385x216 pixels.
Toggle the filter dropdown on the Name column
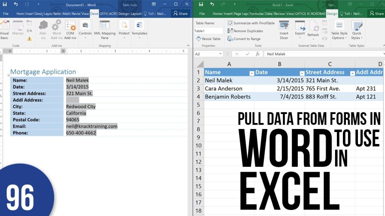coord(252,72)
